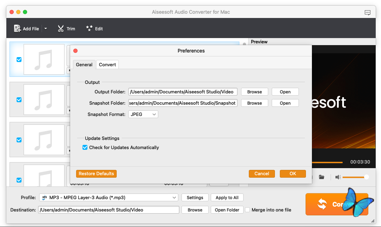This screenshot has width=381, height=227.
Task: Open the Profile MP3 format dropdown
Action: [109, 198]
